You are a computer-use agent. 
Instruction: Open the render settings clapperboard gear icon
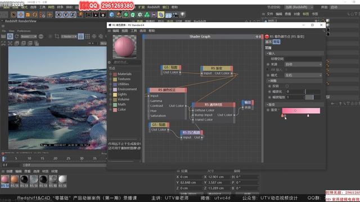point(103,15)
